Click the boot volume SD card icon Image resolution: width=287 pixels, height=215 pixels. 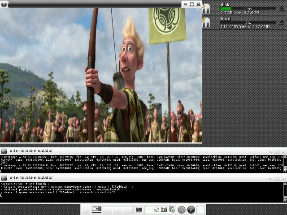pos(206,22)
